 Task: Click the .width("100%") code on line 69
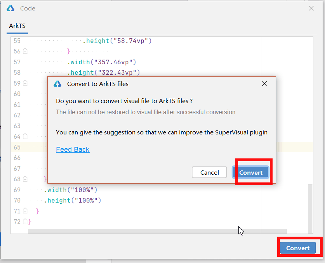pos(70,190)
